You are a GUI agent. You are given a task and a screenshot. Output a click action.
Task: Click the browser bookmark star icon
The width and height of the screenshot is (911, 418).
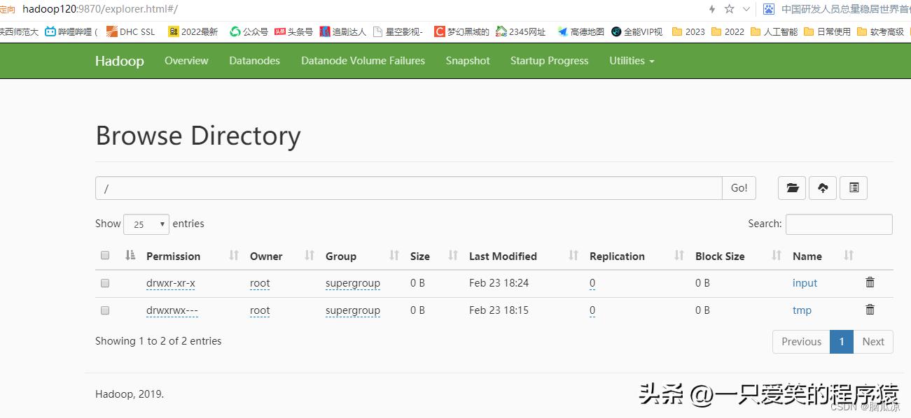(x=729, y=8)
